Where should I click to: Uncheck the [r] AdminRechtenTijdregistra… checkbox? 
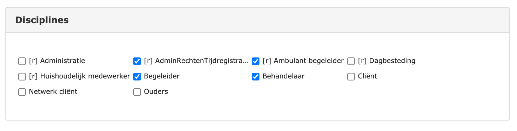(x=137, y=61)
